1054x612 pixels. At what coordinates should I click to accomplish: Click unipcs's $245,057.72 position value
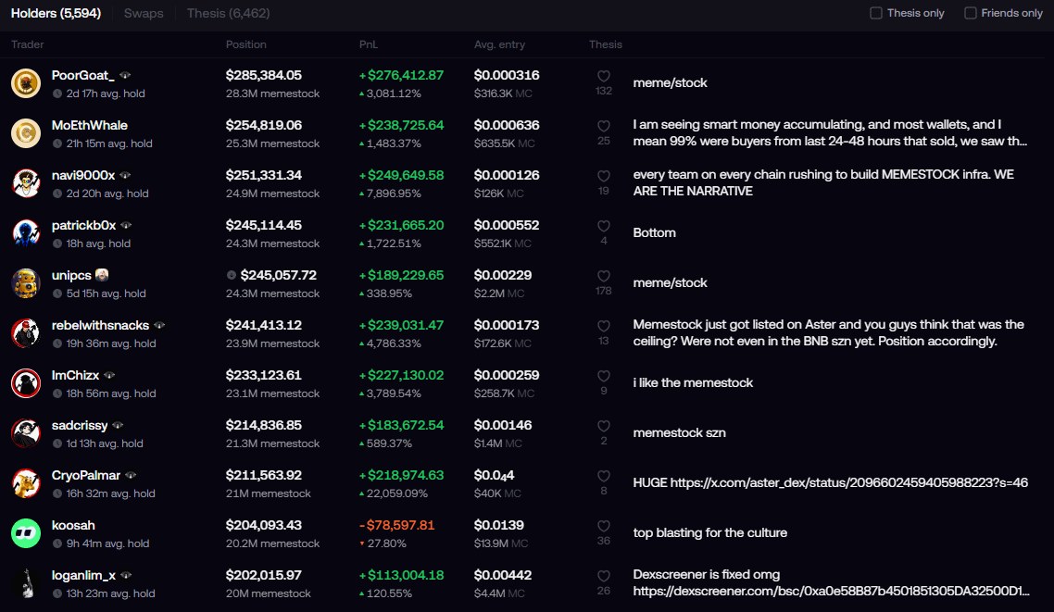pyautogui.click(x=278, y=275)
